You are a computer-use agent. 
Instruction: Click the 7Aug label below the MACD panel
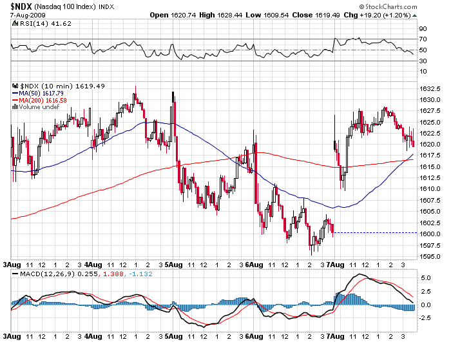click(335, 336)
